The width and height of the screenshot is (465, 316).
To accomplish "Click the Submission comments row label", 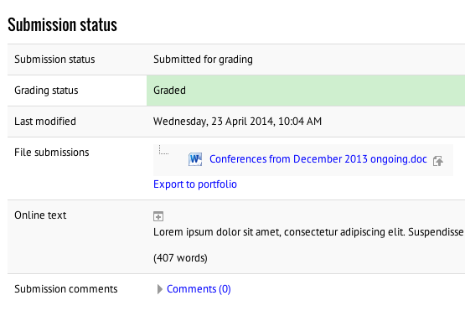I will pos(66,289).
